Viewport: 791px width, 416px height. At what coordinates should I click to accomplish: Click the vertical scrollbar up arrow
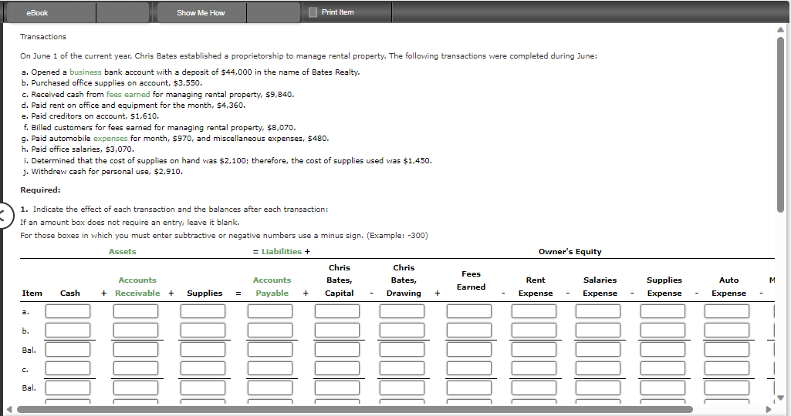point(780,30)
